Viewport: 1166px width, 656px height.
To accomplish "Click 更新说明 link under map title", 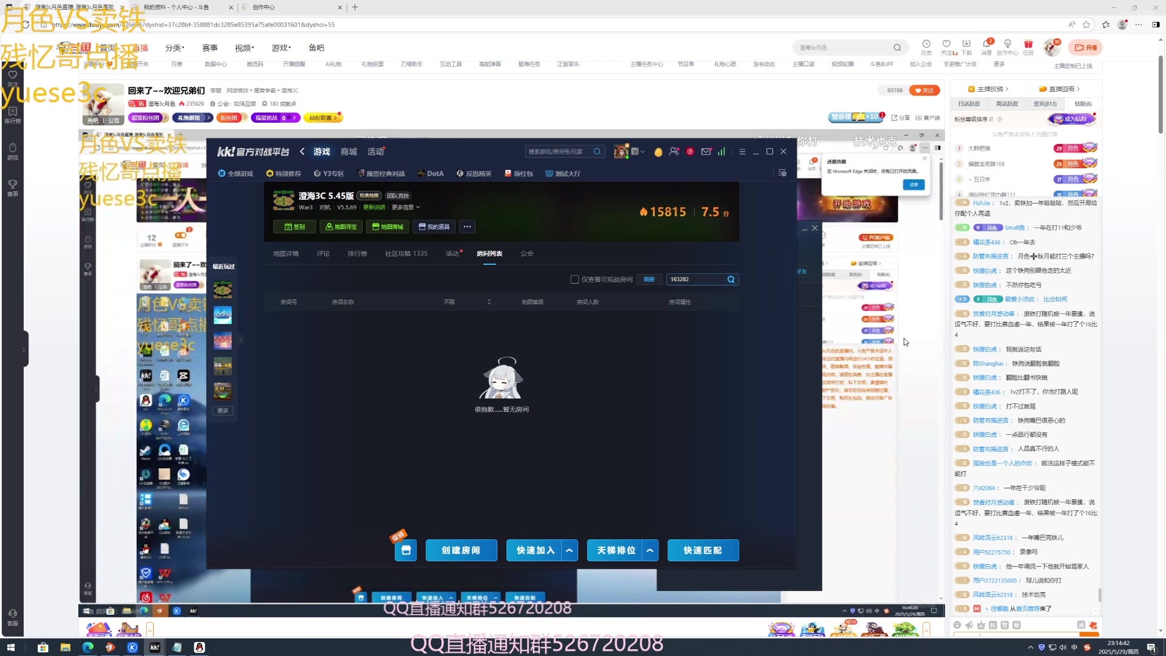I will pyautogui.click(x=374, y=207).
